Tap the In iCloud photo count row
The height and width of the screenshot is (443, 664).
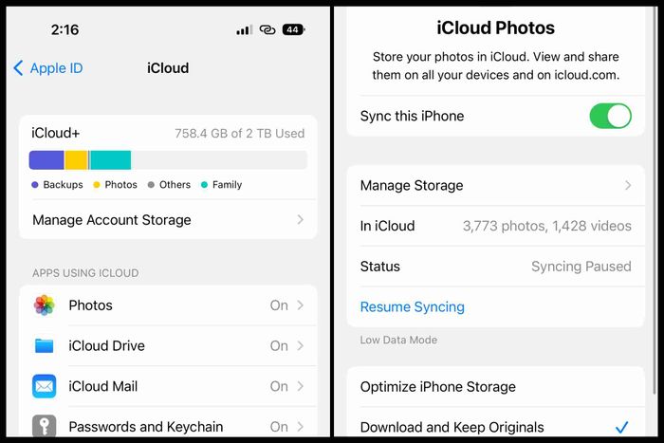pyautogui.click(x=496, y=226)
